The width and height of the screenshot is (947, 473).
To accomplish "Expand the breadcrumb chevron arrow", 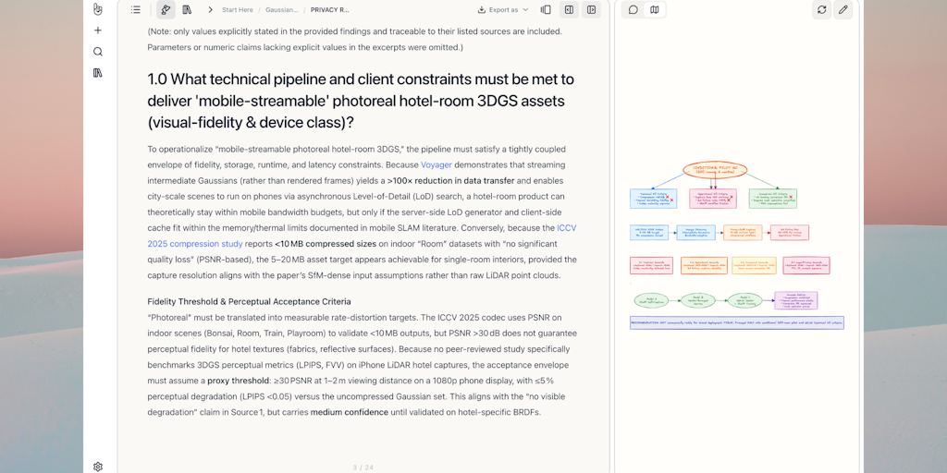I will pyautogui.click(x=210, y=9).
